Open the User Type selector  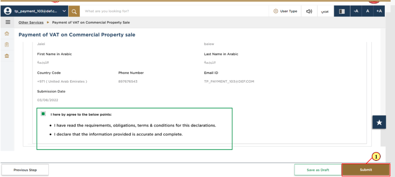(x=285, y=11)
